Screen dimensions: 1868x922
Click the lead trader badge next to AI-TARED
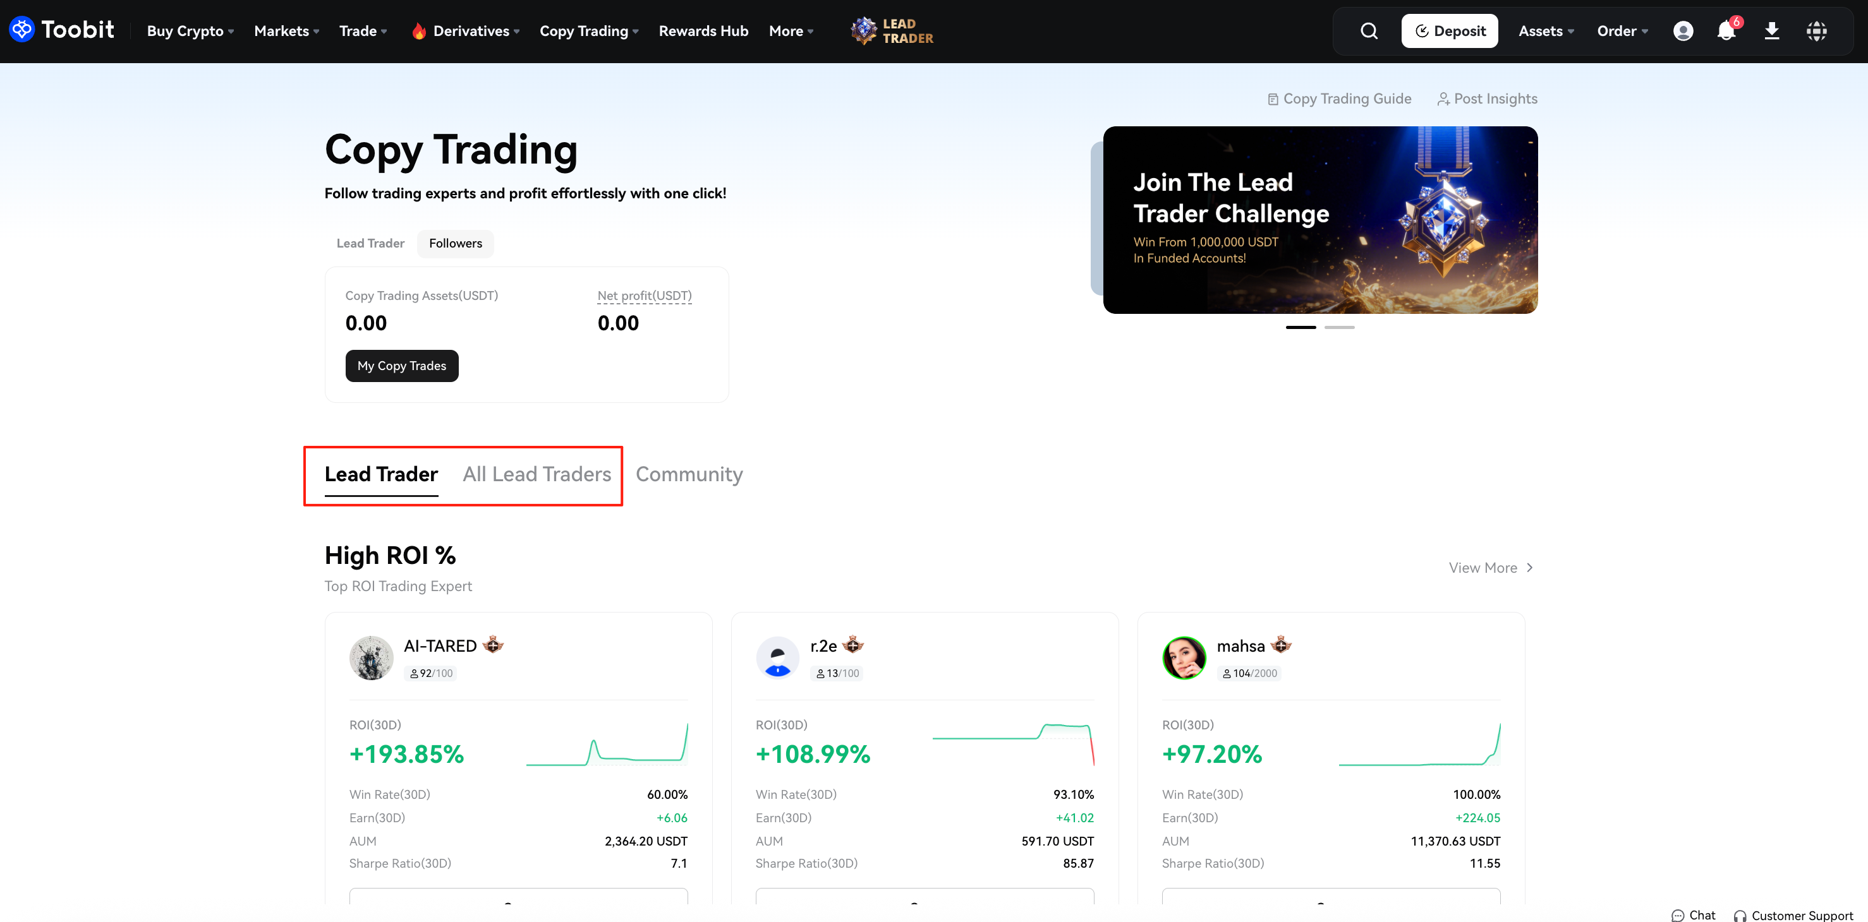coord(493,644)
